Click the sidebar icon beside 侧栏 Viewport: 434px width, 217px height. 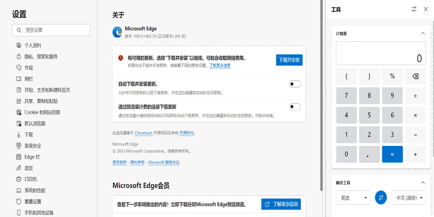click(19, 79)
